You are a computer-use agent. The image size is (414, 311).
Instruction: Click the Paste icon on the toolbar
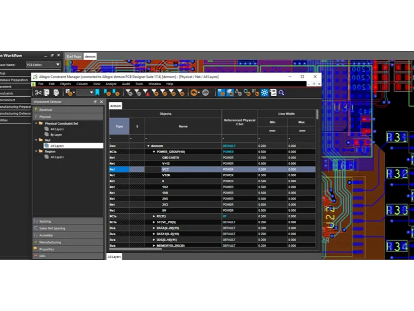(56, 92)
